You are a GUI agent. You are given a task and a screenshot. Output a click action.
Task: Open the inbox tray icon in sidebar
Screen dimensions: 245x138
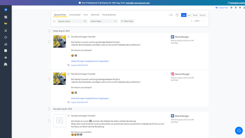click(6, 51)
